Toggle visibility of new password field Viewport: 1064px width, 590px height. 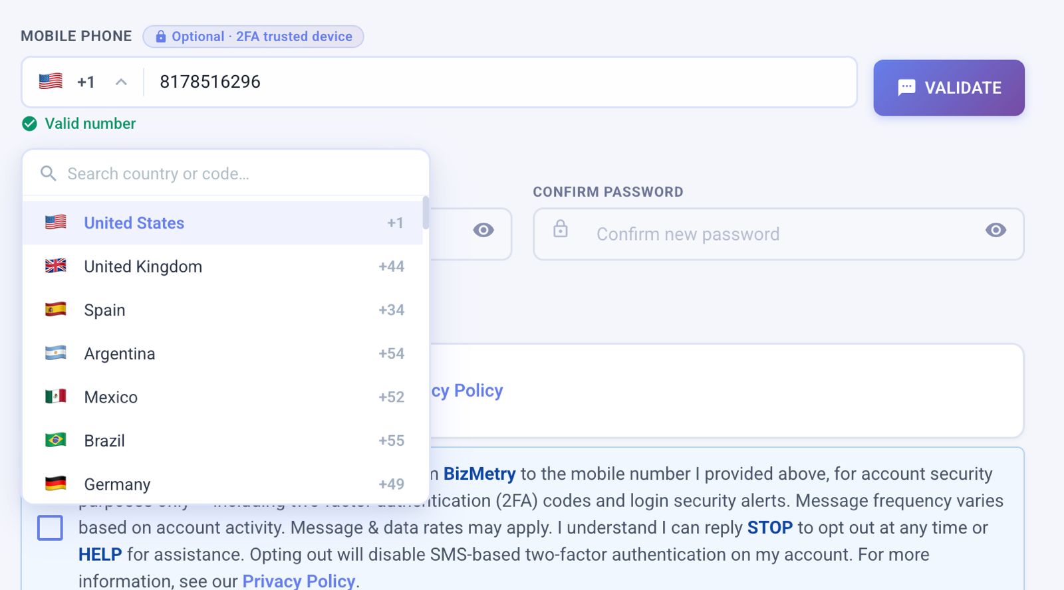pos(483,230)
